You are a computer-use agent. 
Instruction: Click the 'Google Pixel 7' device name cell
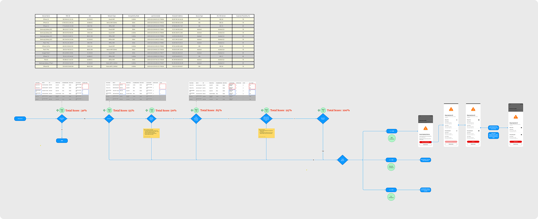click(46, 53)
